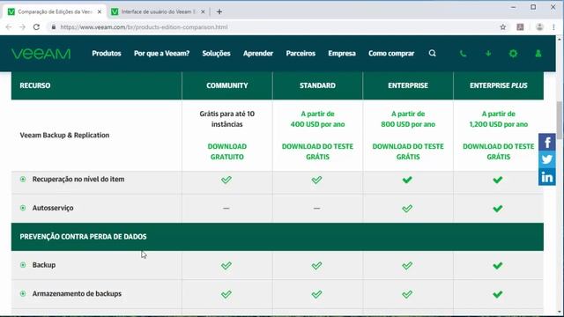Viewport: 564px width, 317px height.
Task: Click Armazenamento de backups label
Action: tap(77, 293)
